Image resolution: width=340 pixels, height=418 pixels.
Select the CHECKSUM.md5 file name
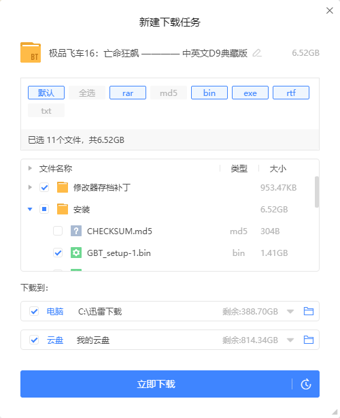(120, 231)
